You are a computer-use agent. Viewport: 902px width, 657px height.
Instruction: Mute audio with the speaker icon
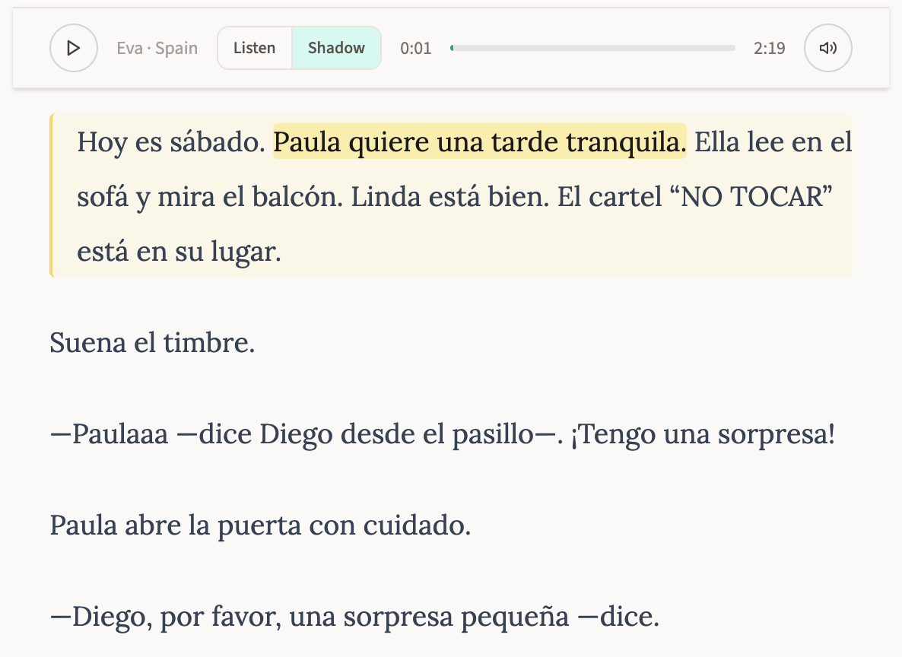[x=827, y=48]
